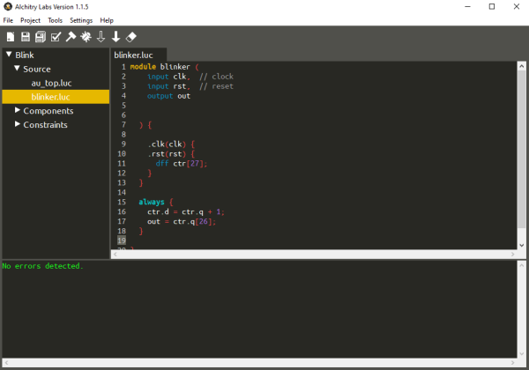Run syntax check with checkmark icon
This screenshot has width=529, height=370.
(x=56, y=37)
